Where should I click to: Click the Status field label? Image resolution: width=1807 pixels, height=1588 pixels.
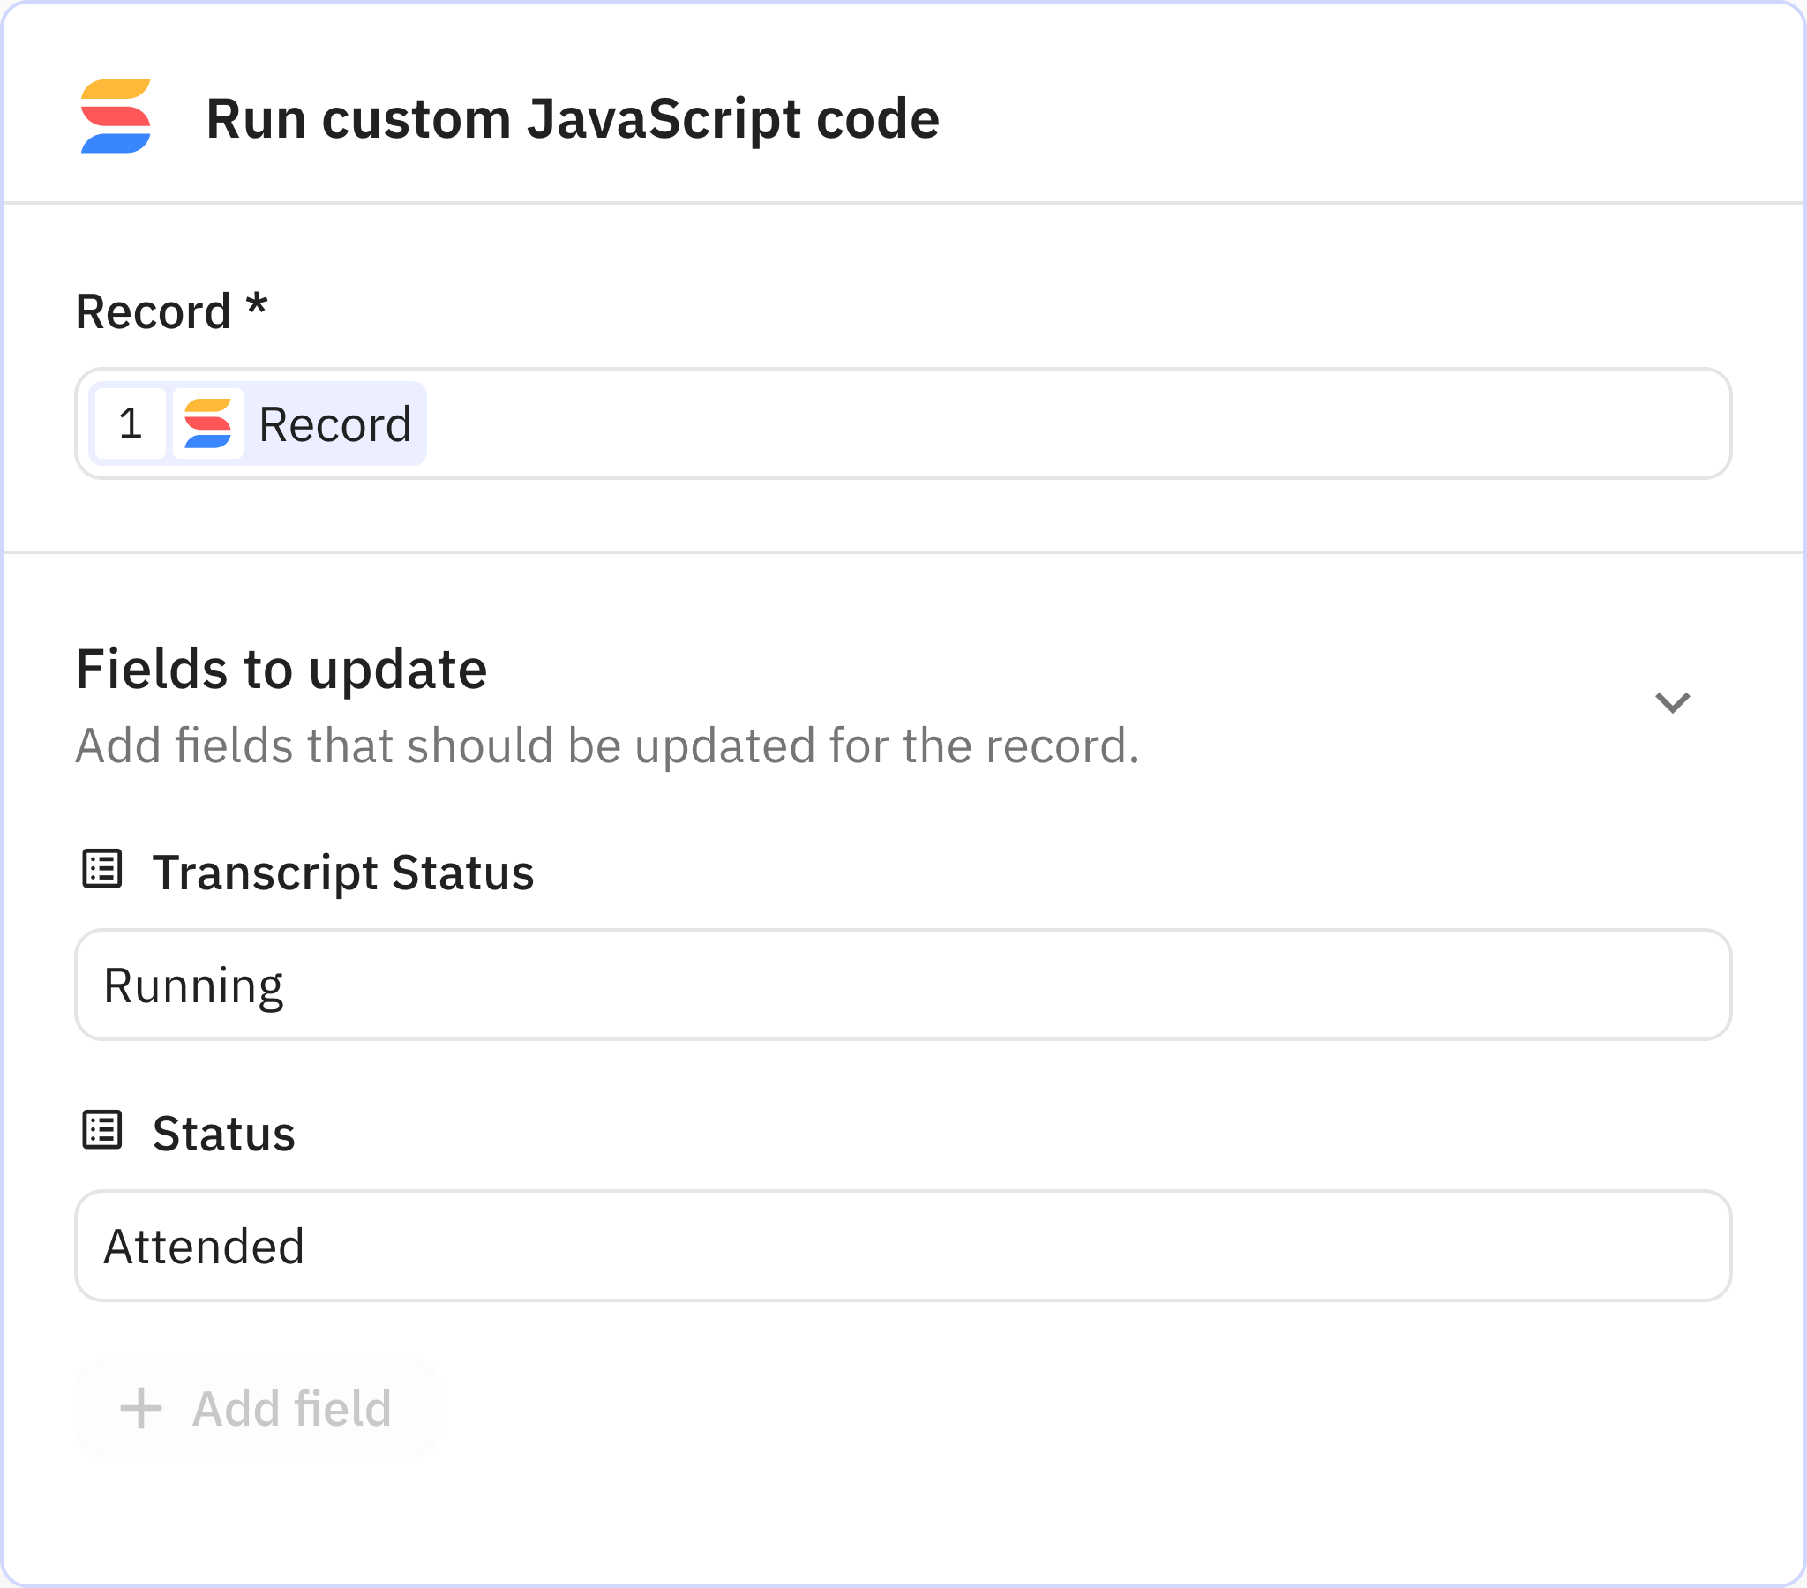pos(223,1134)
